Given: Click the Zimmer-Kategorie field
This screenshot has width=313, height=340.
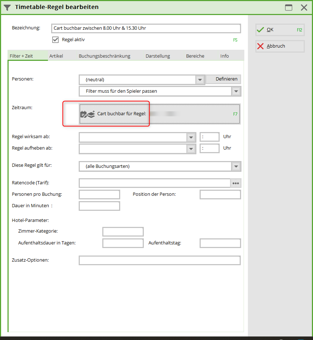Looking at the screenshot, I should pos(123,232).
